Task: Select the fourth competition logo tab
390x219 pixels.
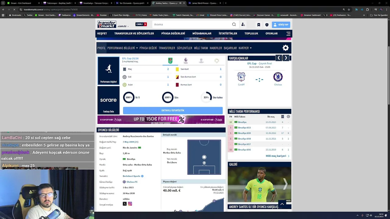Action: pyautogui.click(x=217, y=61)
